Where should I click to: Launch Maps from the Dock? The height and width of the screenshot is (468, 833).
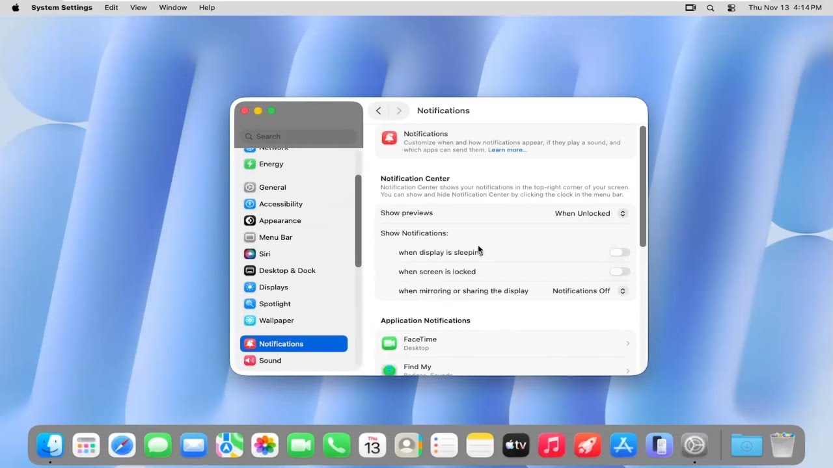[x=229, y=445]
